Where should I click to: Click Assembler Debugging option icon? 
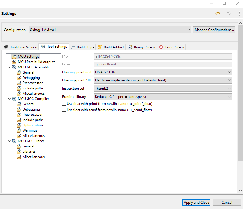(19, 78)
